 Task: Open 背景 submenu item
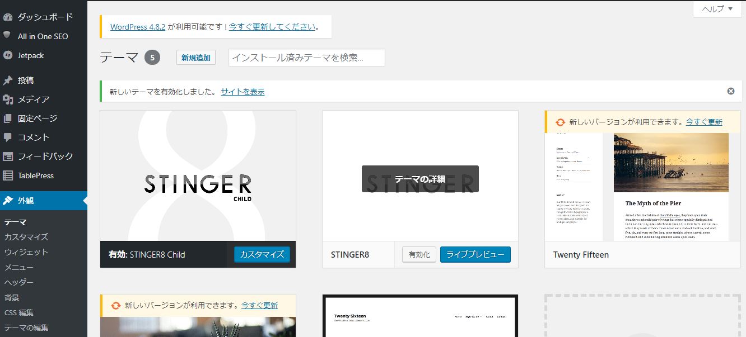click(12, 297)
